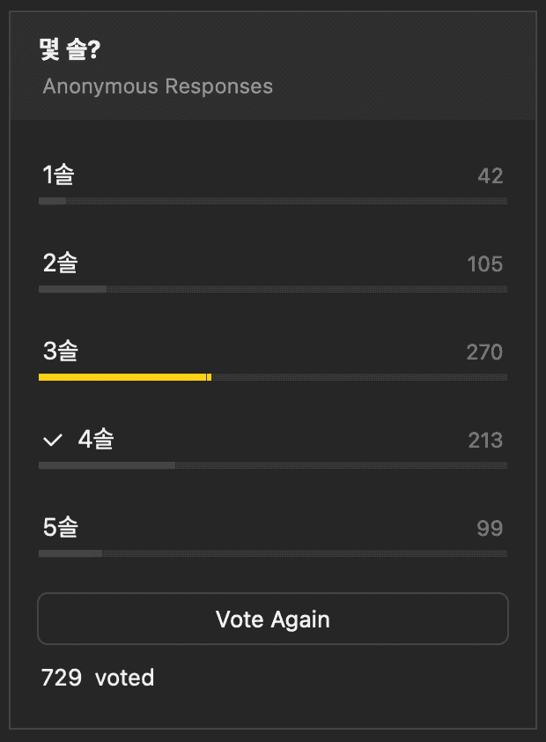Choose the 5솔 poll option
Image resolution: width=546 pixels, height=742 pixels.
[x=60, y=528]
